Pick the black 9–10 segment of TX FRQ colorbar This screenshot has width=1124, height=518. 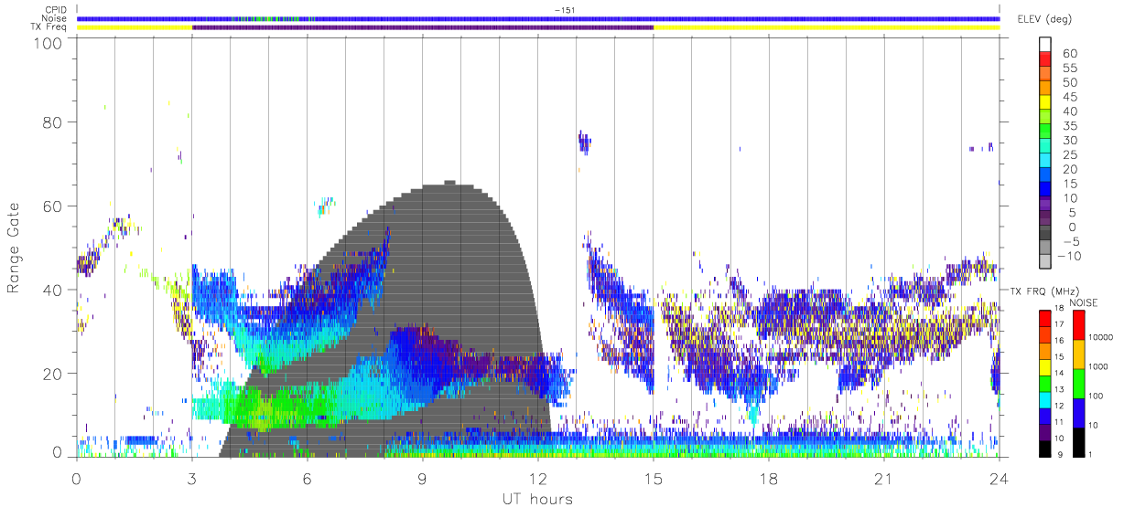click(x=1045, y=448)
